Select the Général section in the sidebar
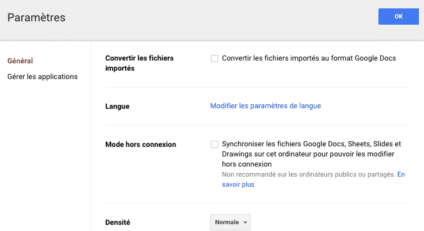Screen dimensions: 424x231 tap(20, 61)
